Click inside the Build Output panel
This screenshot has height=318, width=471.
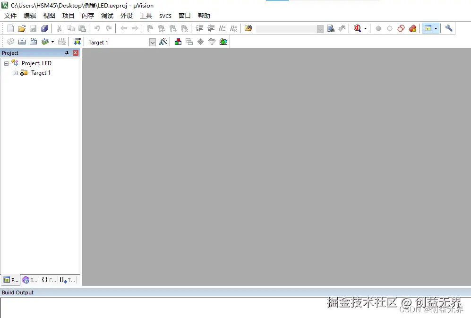tap(189, 307)
